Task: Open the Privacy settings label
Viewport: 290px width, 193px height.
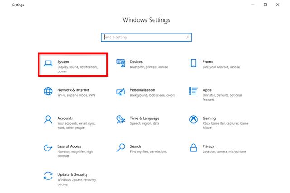Action: (208, 146)
